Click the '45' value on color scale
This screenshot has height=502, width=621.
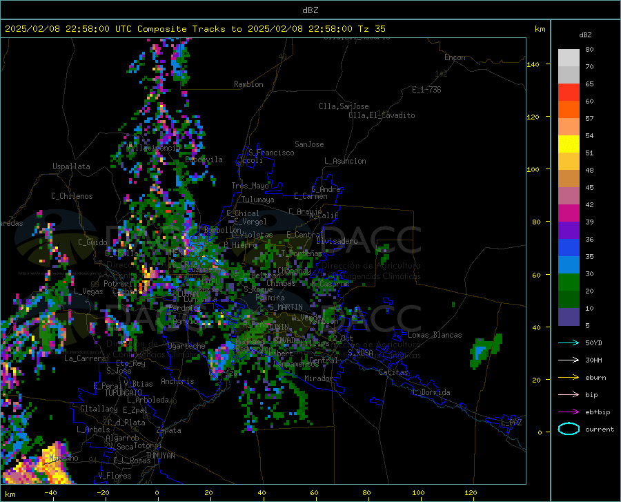[589, 187]
